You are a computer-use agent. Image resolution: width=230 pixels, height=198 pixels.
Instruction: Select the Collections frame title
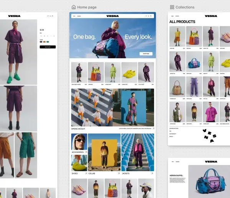coord(185,7)
